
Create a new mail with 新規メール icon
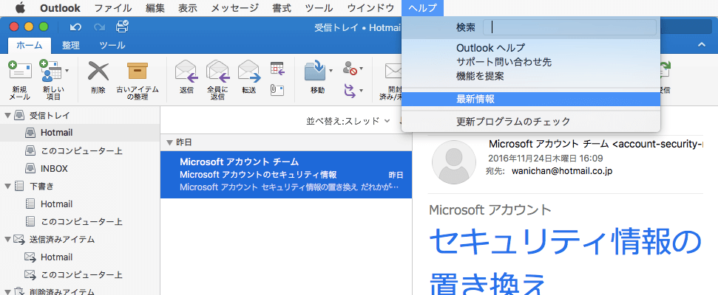(20, 71)
